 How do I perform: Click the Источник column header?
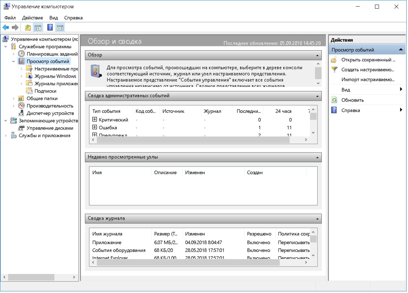[180, 111]
